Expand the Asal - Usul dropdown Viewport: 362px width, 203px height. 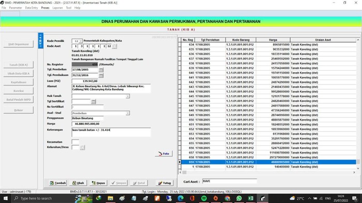(x=127, y=113)
